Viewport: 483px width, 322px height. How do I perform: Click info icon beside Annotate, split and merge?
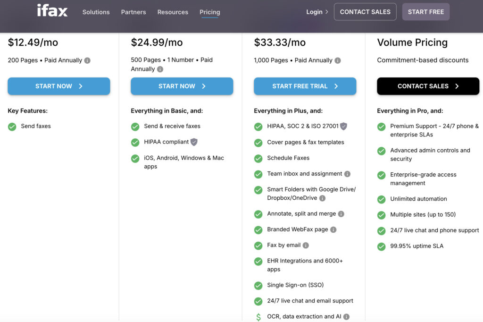[x=341, y=214]
